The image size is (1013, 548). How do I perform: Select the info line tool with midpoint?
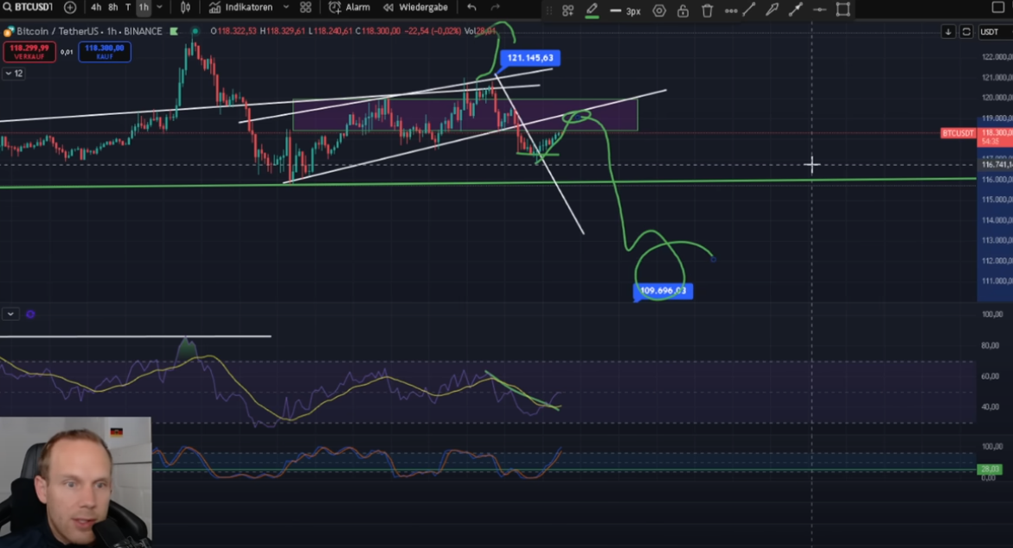click(795, 10)
